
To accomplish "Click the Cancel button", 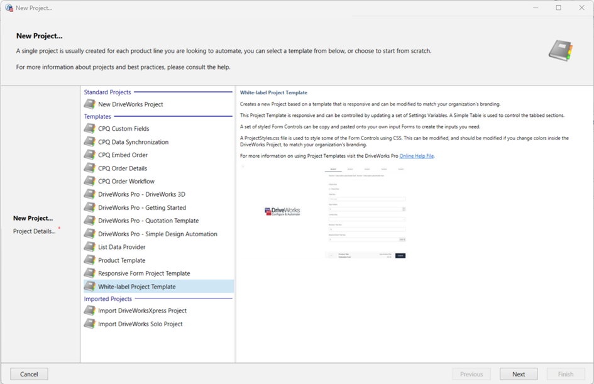I will (x=29, y=374).
